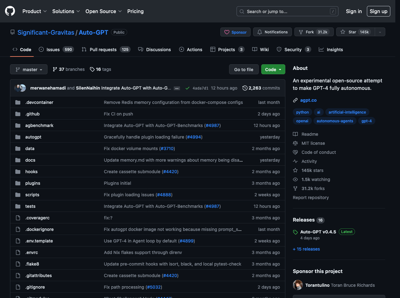Viewport: 400px width, 298px height.
Task: Open the Actions tab
Action: (x=191, y=50)
